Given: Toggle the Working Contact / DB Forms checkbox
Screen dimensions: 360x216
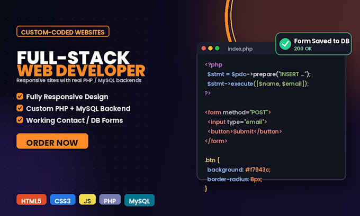Looking at the screenshot, I should coord(20,120).
